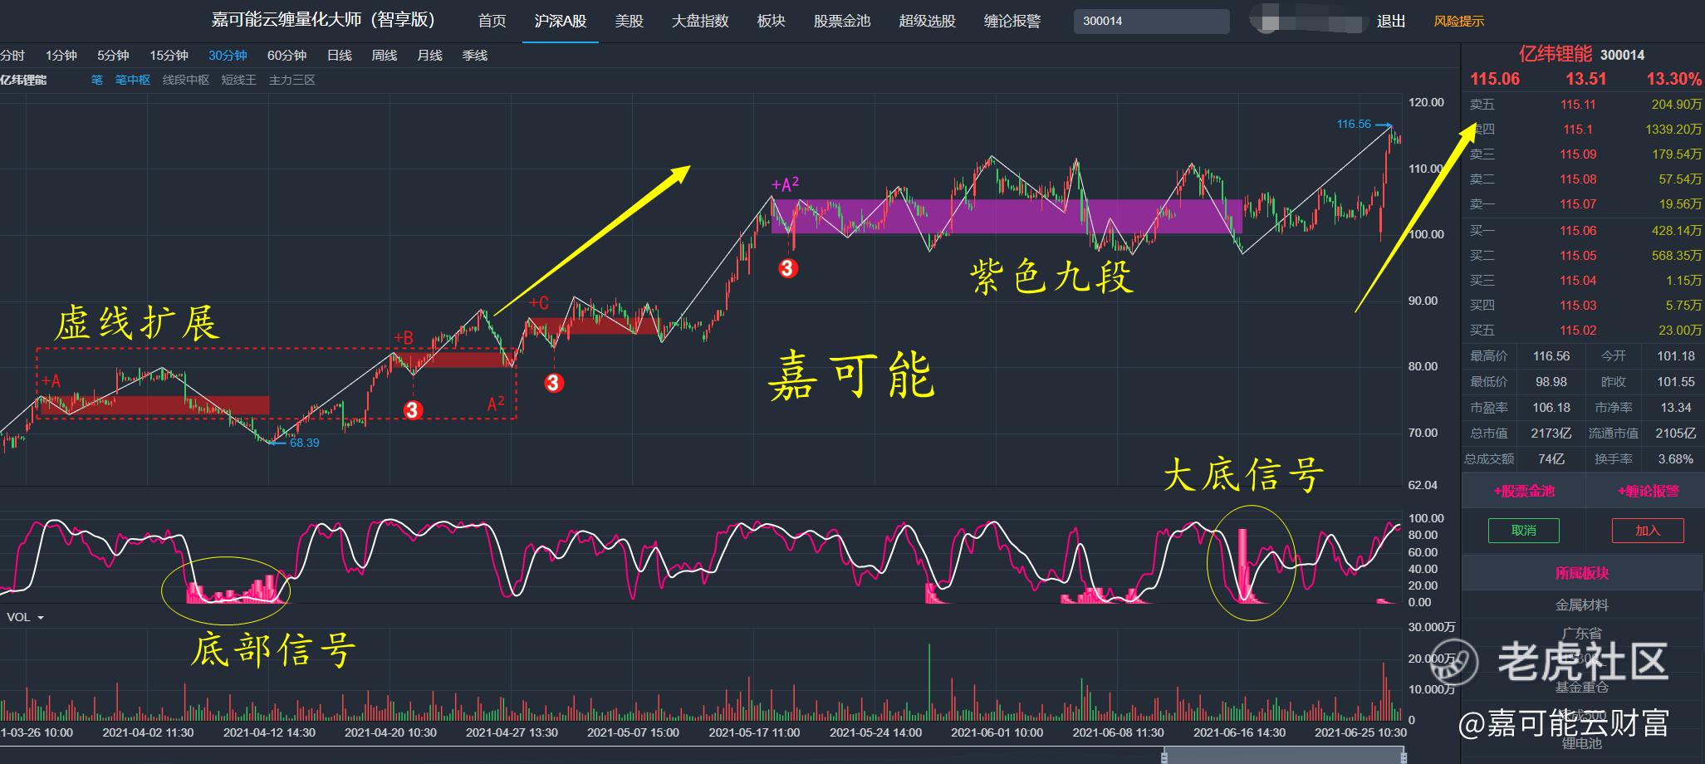Open the 首页 home tab
This screenshot has width=1705, height=764.
492,21
